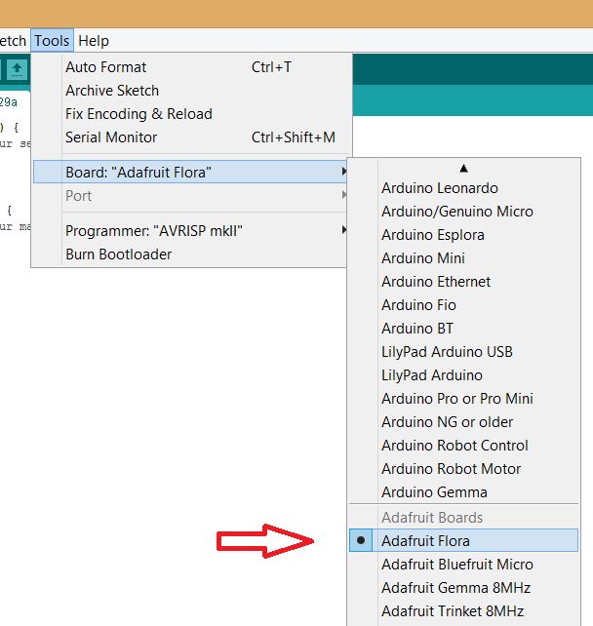Click the Upload arrow toolbar icon

click(17, 70)
